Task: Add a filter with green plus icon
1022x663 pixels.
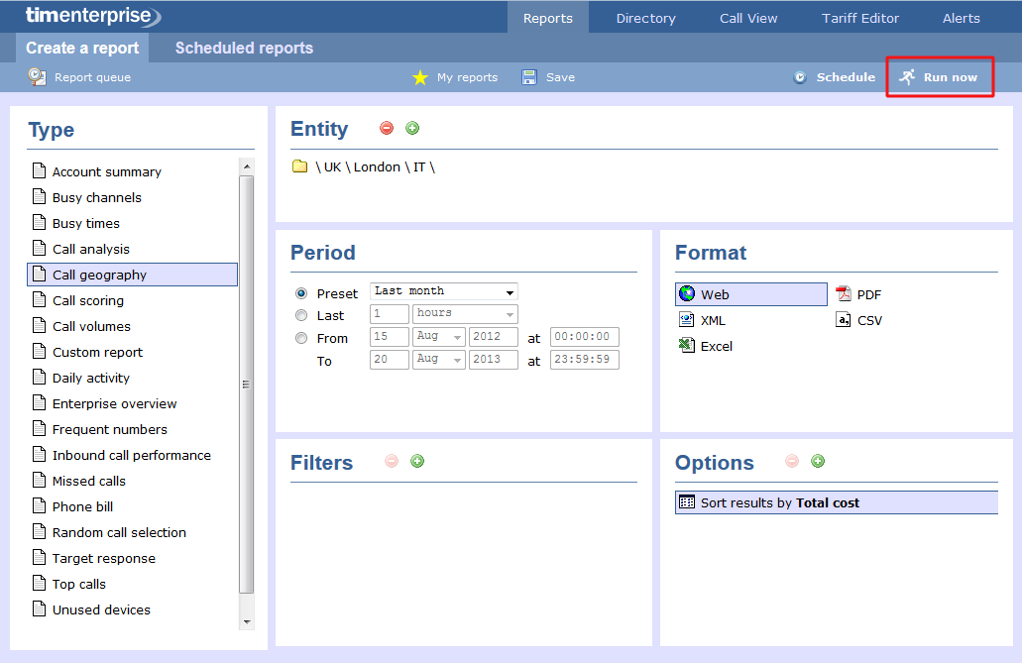Action: click(417, 461)
